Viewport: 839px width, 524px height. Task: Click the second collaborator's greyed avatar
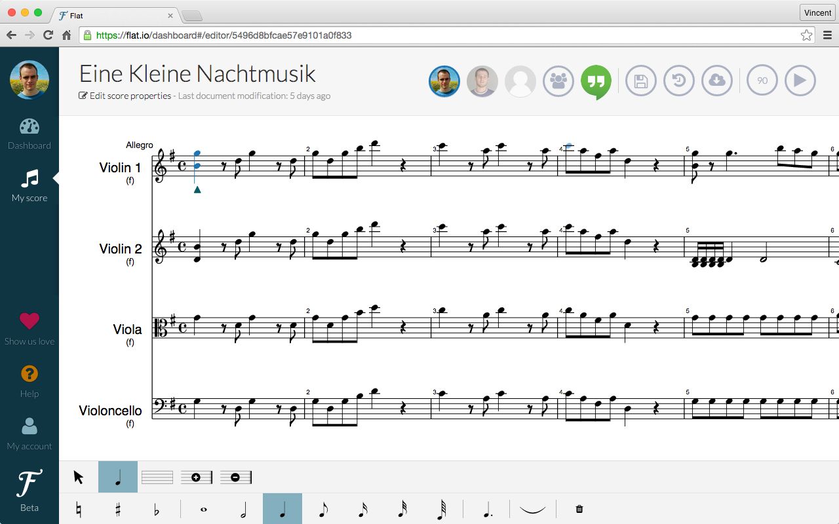482,81
